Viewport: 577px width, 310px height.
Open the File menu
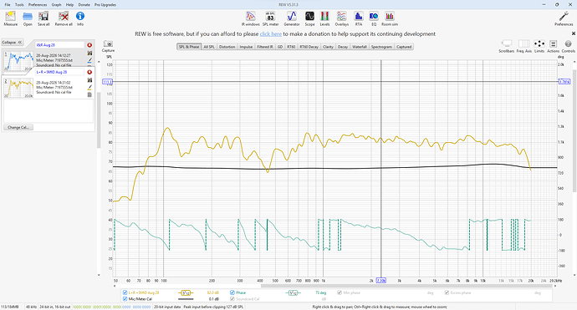[x=8, y=5]
